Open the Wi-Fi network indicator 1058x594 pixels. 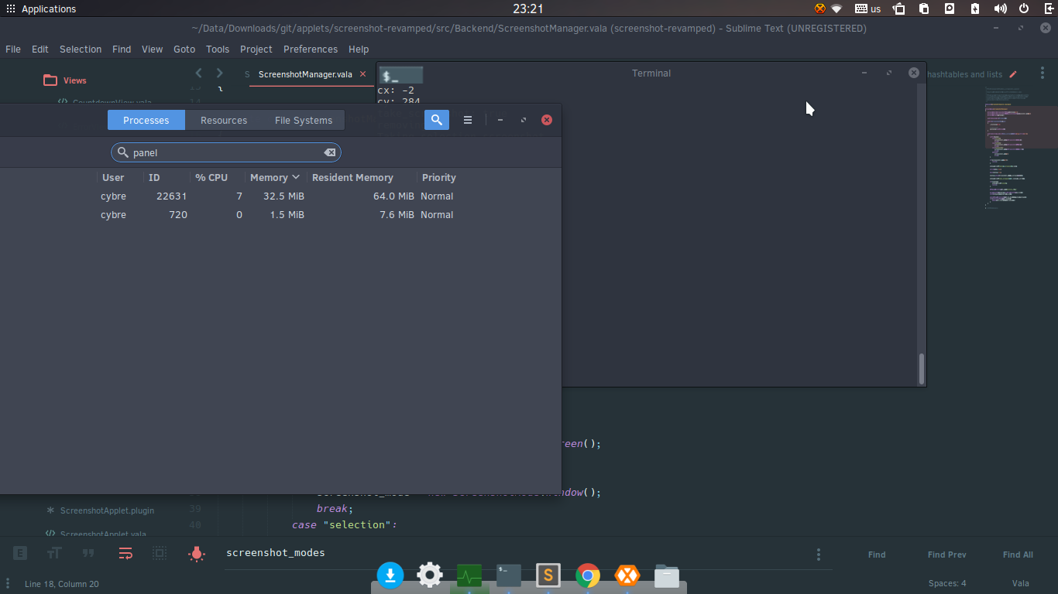tap(836, 9)
